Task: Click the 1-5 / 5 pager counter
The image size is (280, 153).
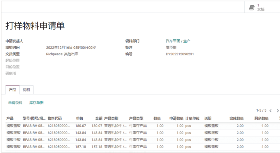Action: [261, 111]
